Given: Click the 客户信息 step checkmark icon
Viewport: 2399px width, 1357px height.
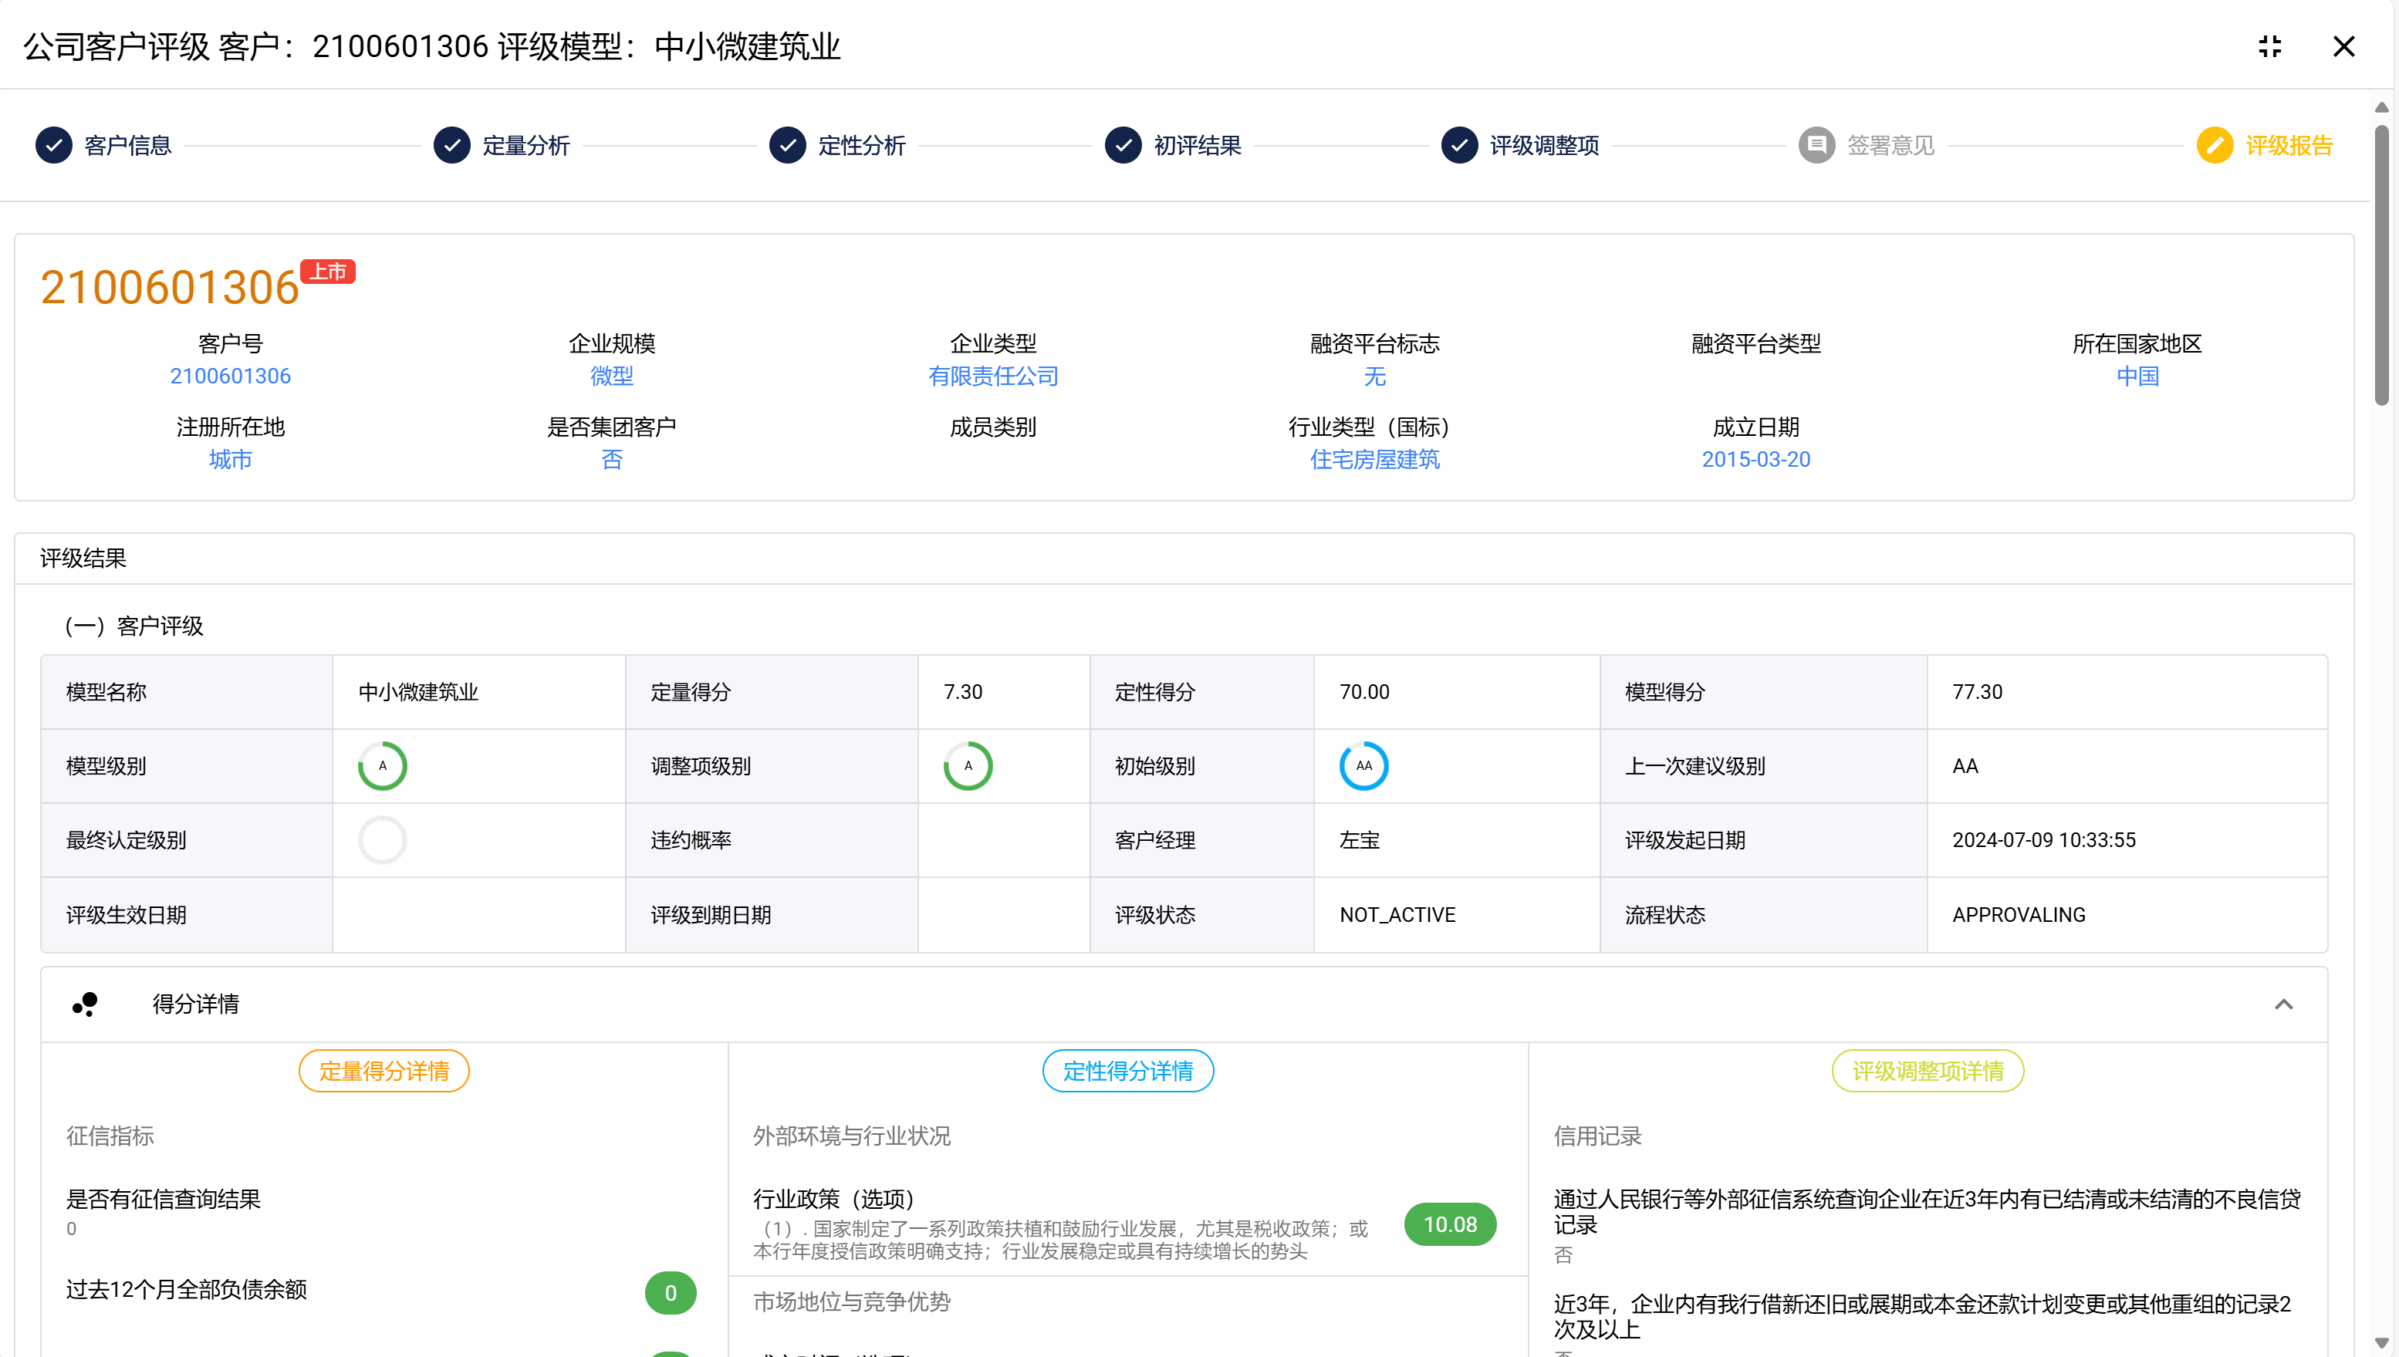Looking at the screenshot, I should click(x=53, y=145).
